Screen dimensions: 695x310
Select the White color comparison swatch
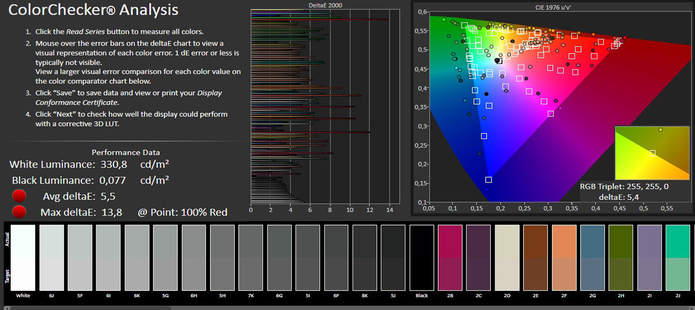click(23, 257)
